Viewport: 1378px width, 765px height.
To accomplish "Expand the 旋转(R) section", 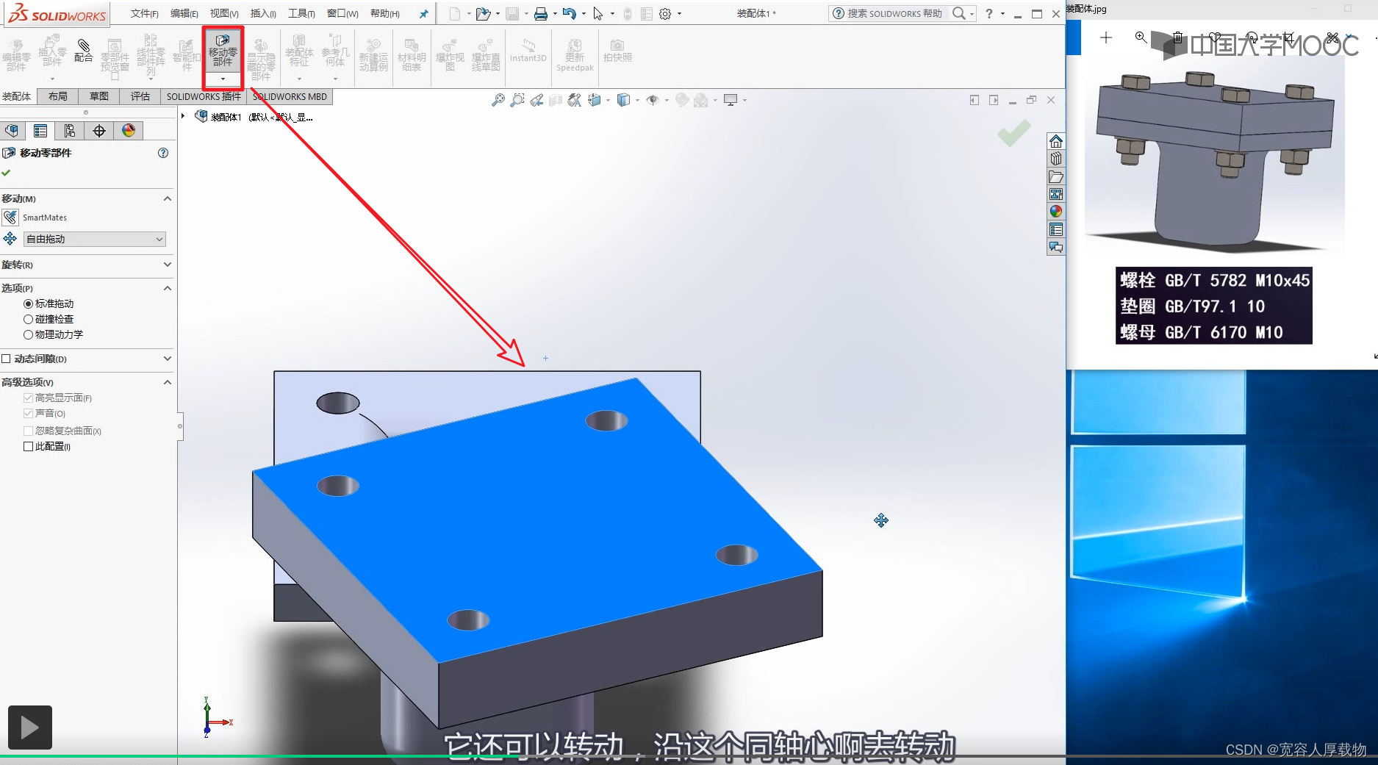I will pyautogui.click(x=168, y=265).
